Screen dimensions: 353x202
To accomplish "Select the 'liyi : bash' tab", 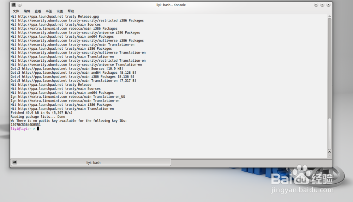I will (91, 163).
